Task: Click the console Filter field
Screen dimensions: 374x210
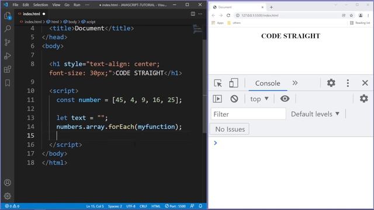Action: [248, 114]
